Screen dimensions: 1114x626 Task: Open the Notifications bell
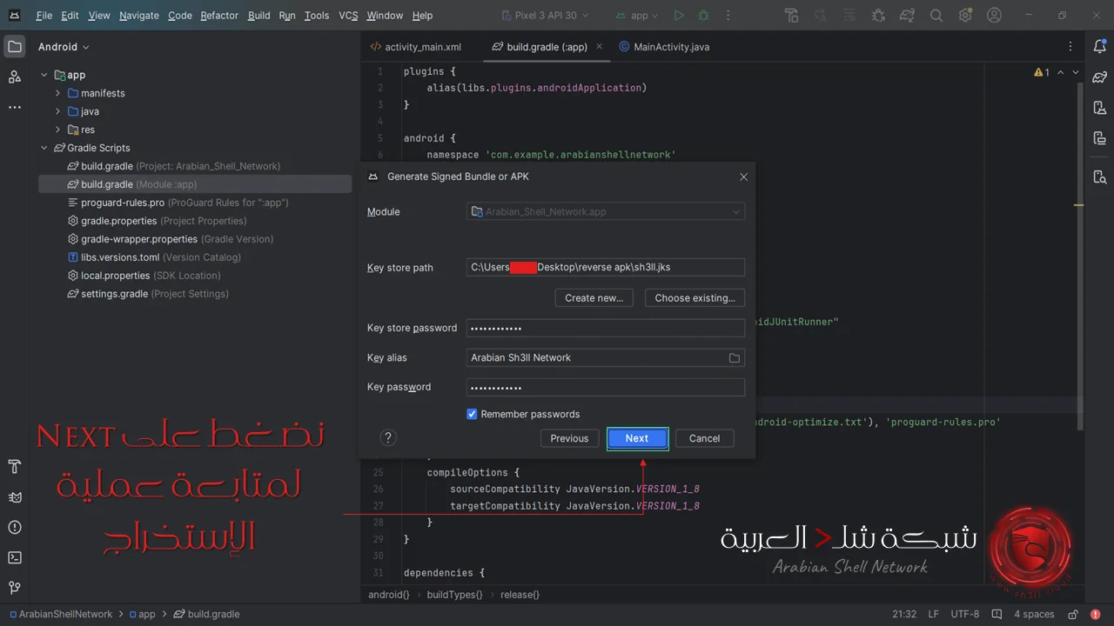[1100, 47]
